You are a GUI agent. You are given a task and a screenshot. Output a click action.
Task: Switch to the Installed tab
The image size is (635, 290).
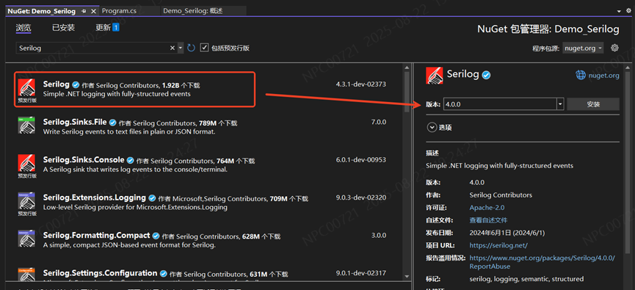click(x=63, y=28)
